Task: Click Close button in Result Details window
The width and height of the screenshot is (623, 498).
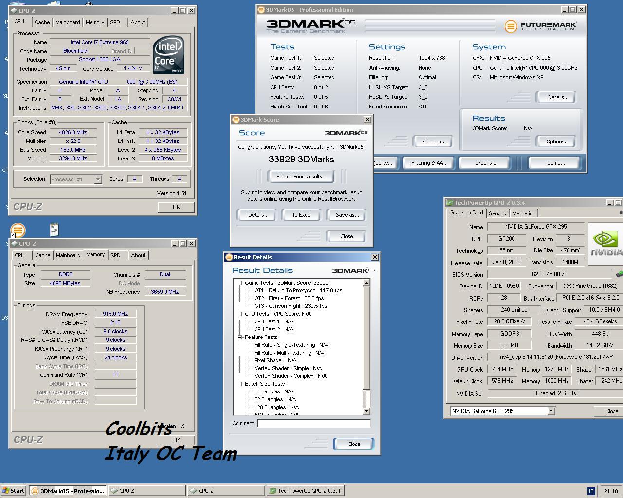Action: pyautogui.click(x=354, y=444)
